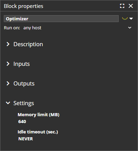Edit the idle timeout value NEVER
Viewport: 138px width, 151px height.
(26, 139)
